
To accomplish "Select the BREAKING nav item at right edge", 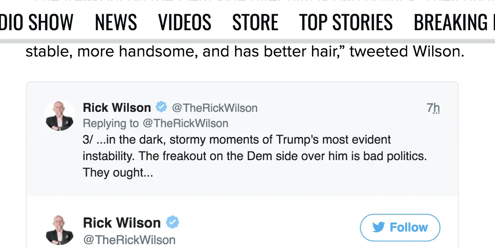I will click(454, 22).
